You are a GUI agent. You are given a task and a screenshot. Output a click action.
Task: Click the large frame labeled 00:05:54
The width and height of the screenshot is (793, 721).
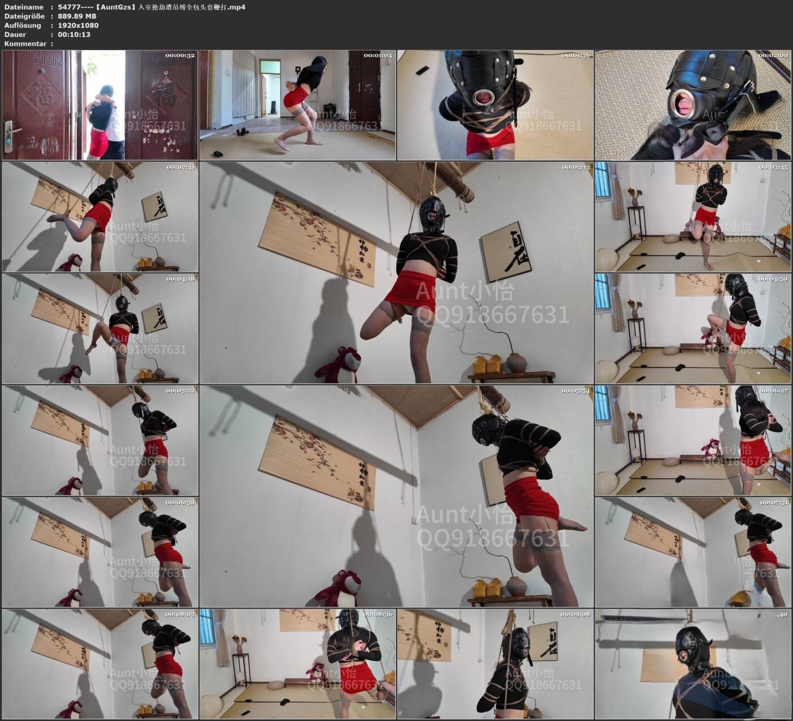point(396,497)
